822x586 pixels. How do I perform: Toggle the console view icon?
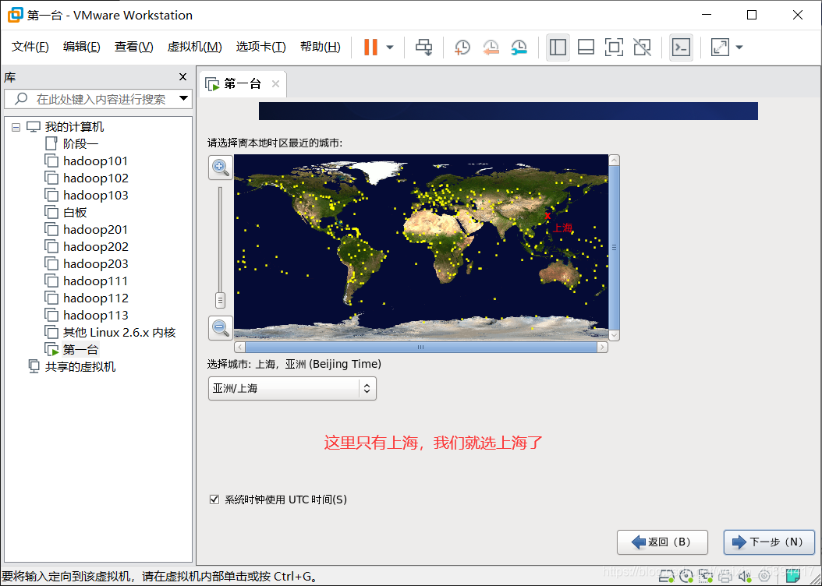click(681, 47)
